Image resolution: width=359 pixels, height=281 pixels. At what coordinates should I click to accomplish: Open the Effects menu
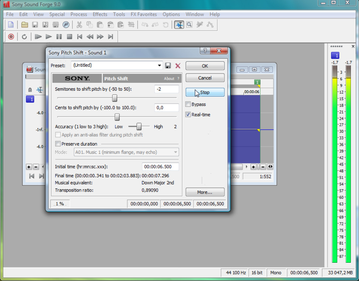pyautogui.click(x=100, y=14)
